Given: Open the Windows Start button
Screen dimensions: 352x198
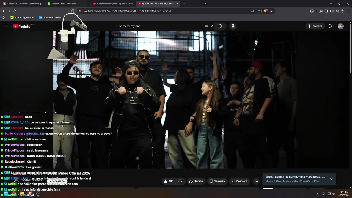Looking at the screenshot, I should (x=6, y=194).
